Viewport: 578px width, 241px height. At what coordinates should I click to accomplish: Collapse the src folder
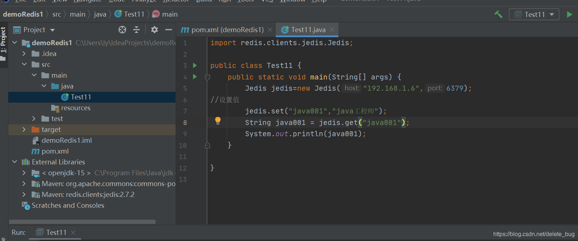pyautogui.click(x=24, y=64)
